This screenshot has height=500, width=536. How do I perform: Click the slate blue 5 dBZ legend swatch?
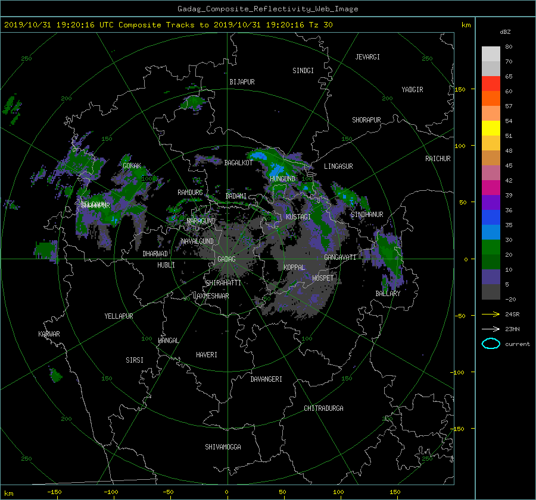coord(491,277)
